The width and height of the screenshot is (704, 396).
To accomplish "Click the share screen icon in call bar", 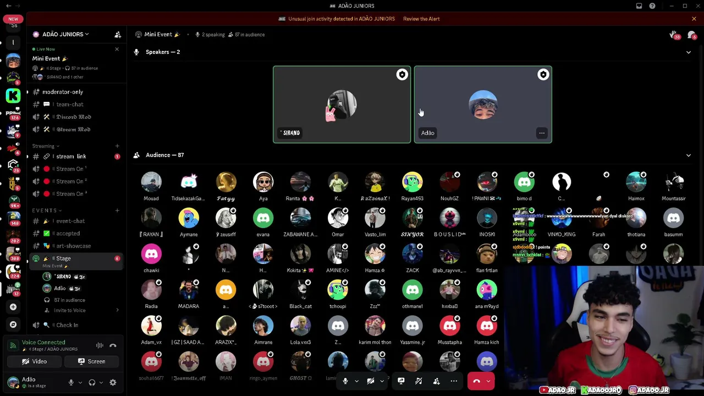I will click(x=401, y=381).
